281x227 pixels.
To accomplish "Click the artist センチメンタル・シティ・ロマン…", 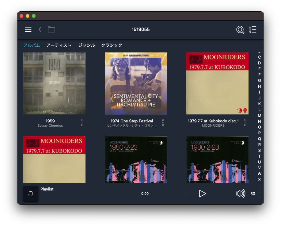I will tap(132, 125).
